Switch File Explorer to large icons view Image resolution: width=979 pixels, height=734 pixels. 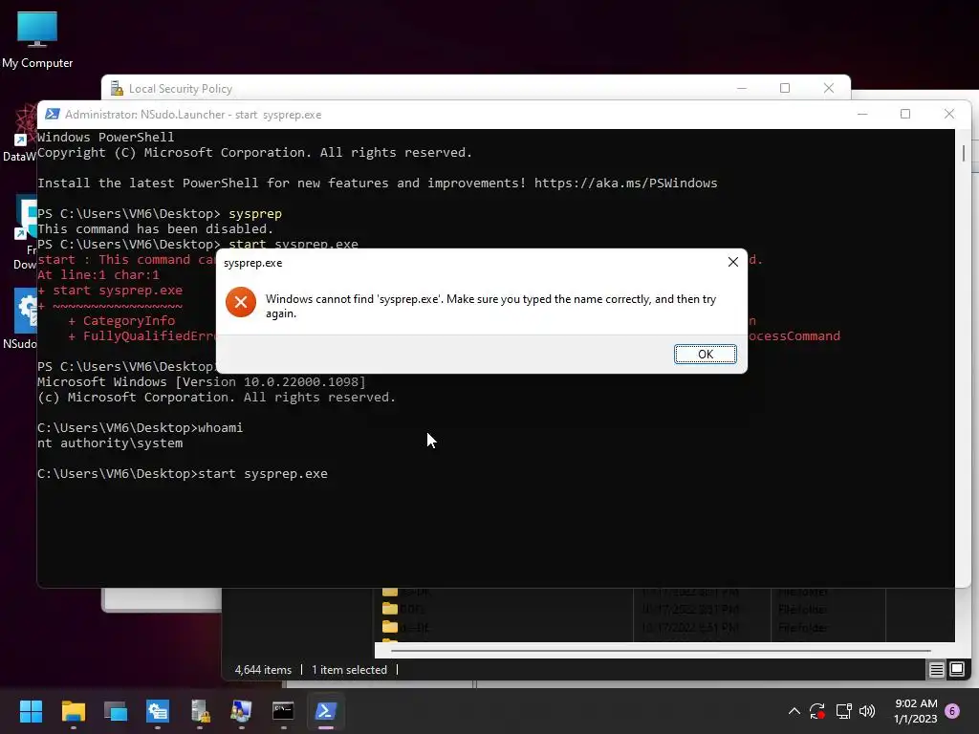956,670
